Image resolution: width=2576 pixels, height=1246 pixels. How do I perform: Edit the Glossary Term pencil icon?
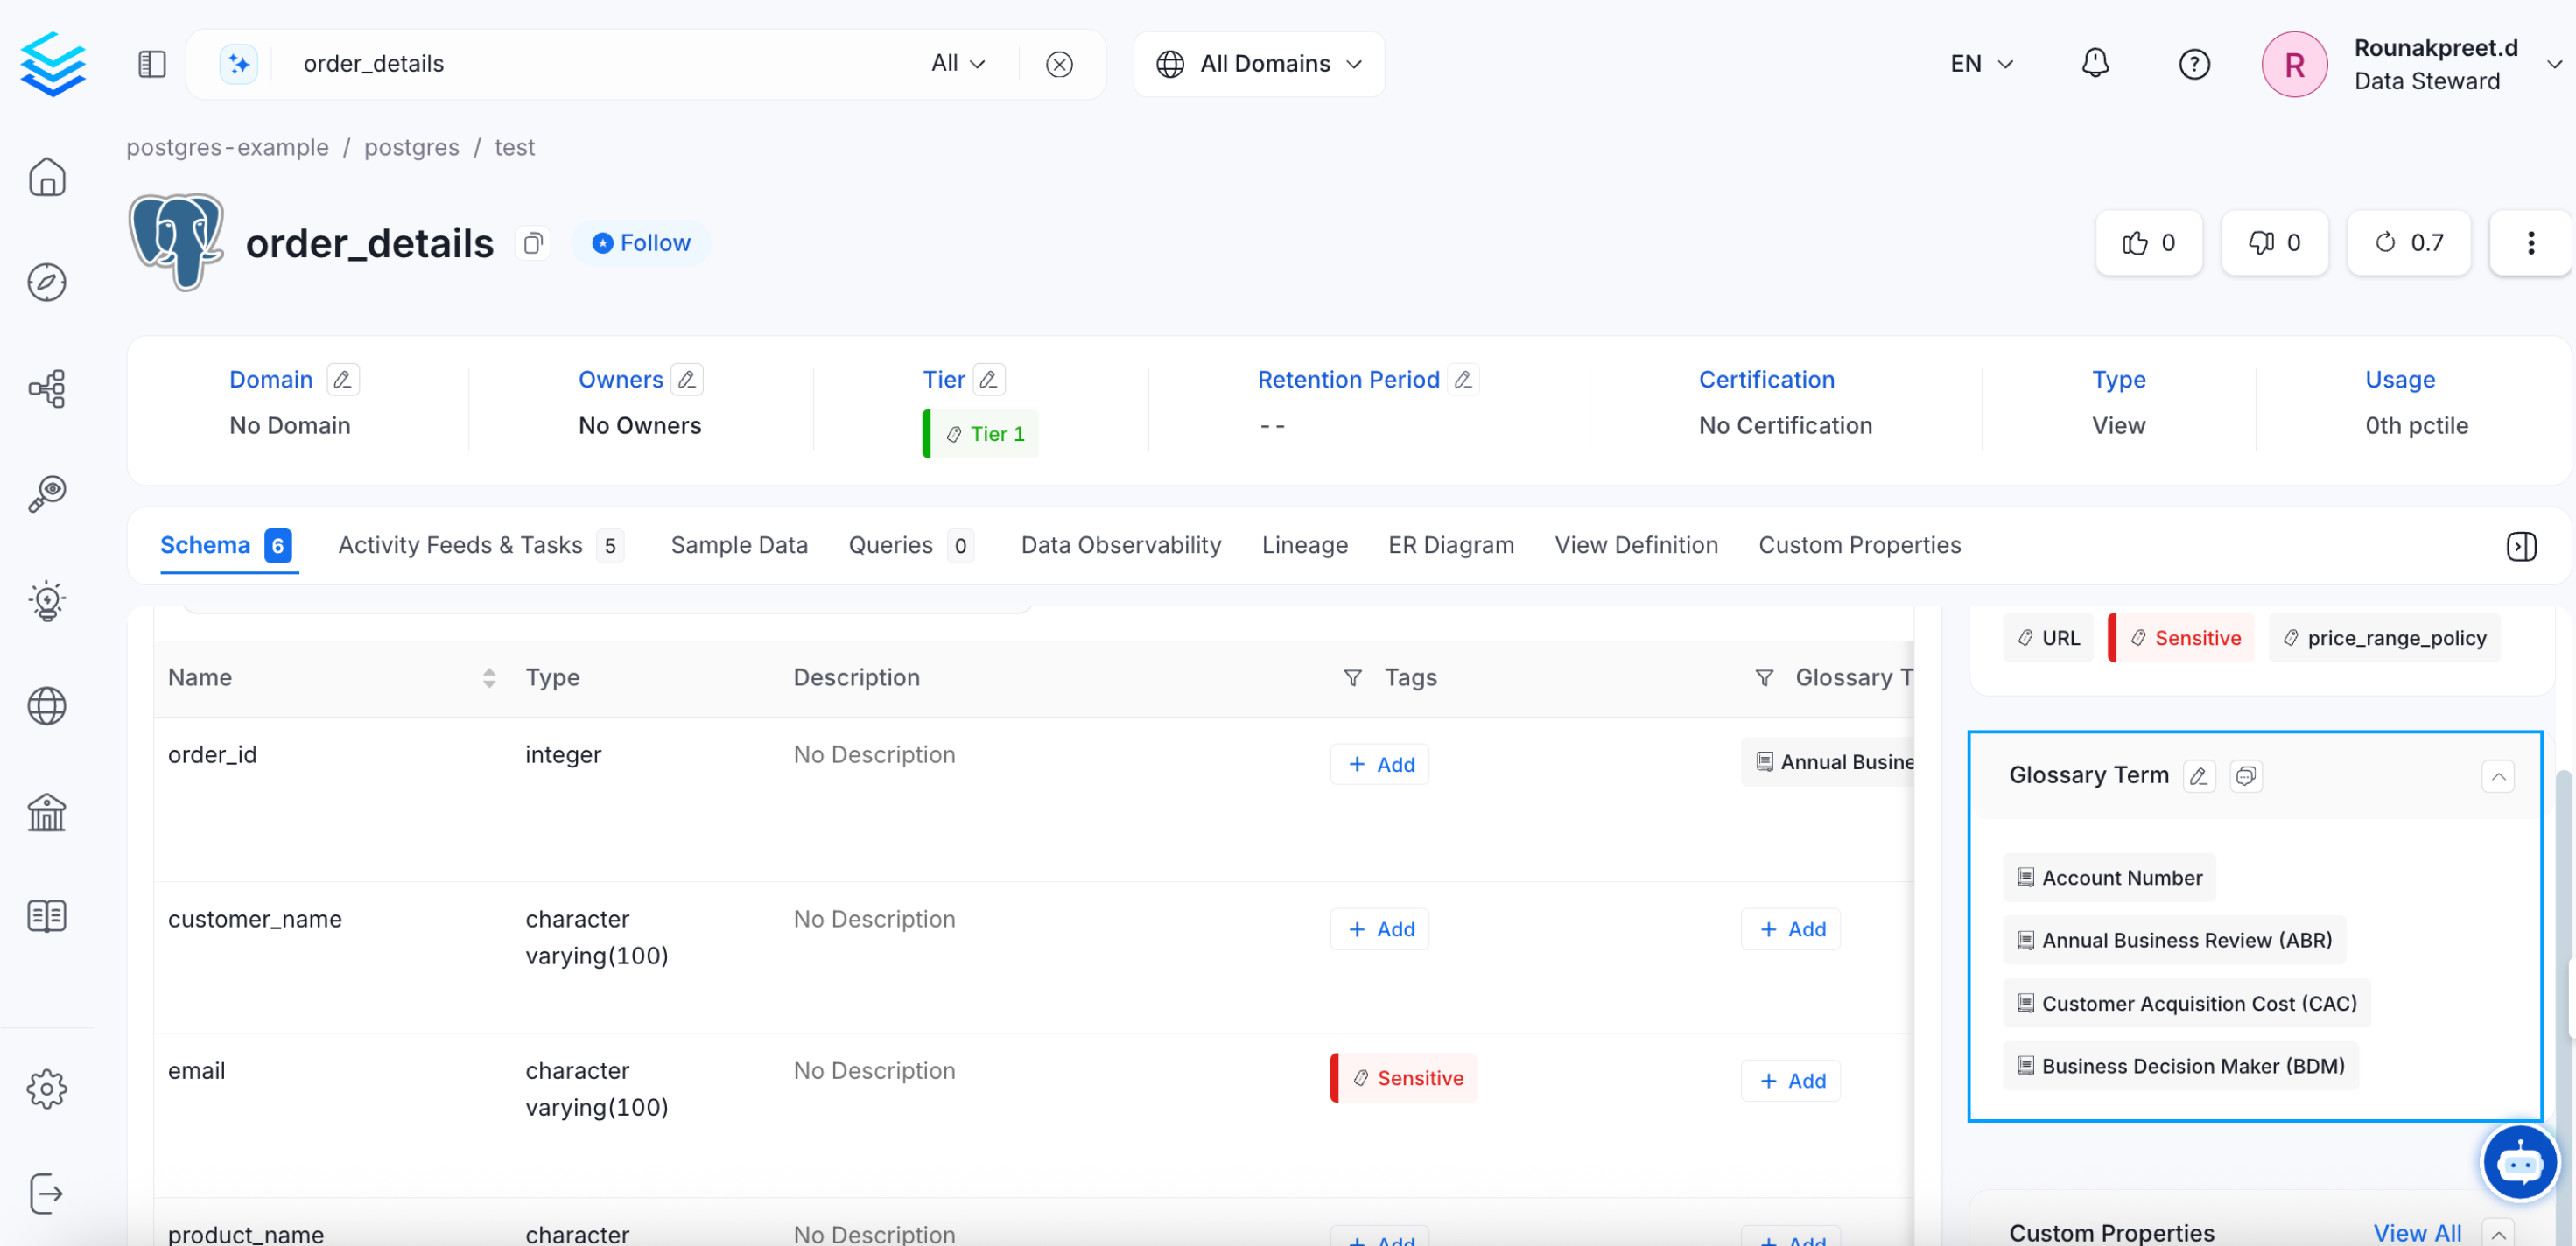pyautogui.click(x=2198, y=776)
